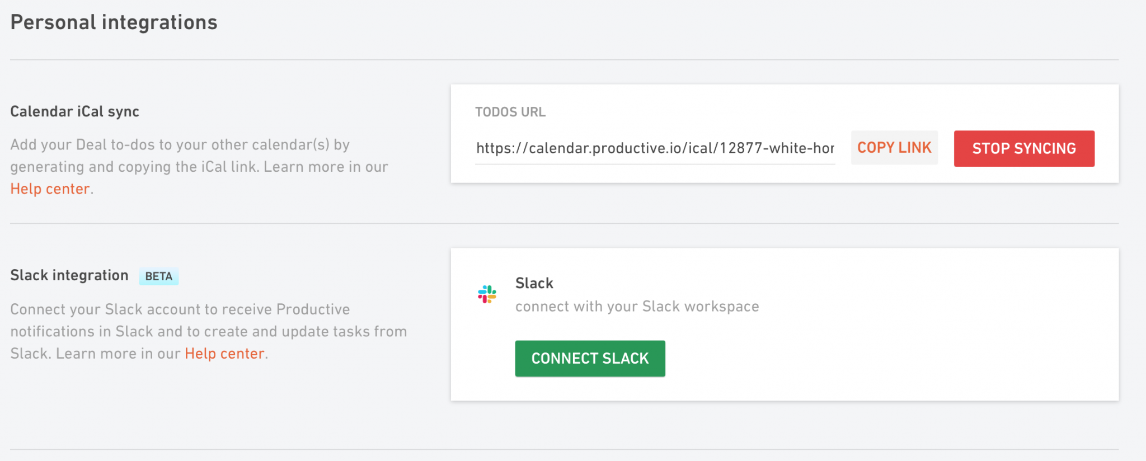Screen dimensions: 1146x461
Task: Stop syncing the calendar
Action: point(1024,148)
